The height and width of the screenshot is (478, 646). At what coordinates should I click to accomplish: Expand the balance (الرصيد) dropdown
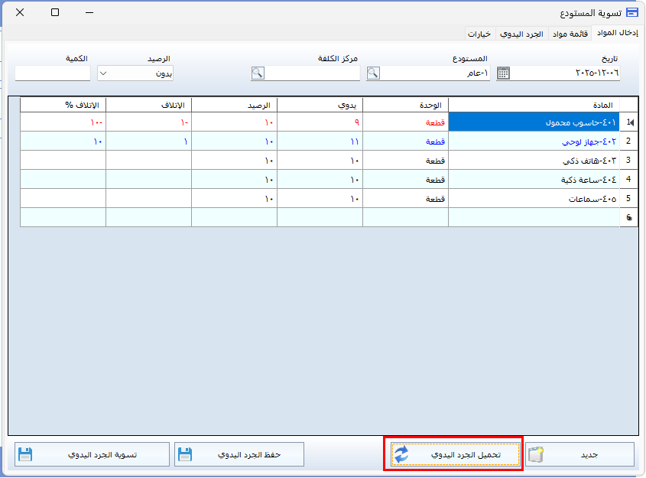[x=104, y=73]
